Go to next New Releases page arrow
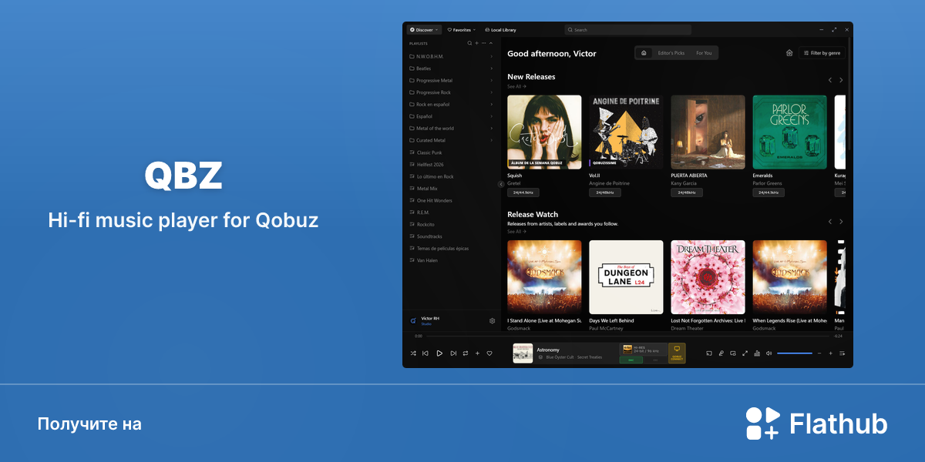The height and width of the screenshot is (462, 925). point(841,80)
